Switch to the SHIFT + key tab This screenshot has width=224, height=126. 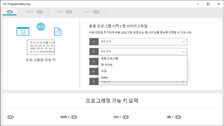(x=34, y=12)
